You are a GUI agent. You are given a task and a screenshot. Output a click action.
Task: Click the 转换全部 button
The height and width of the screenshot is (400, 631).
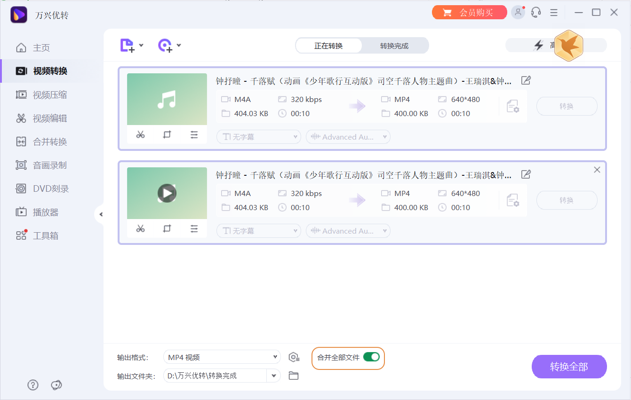click(569, 367)
